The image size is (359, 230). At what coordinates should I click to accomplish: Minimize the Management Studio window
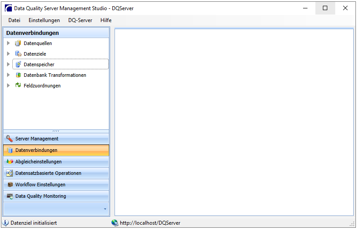point(305,8)
